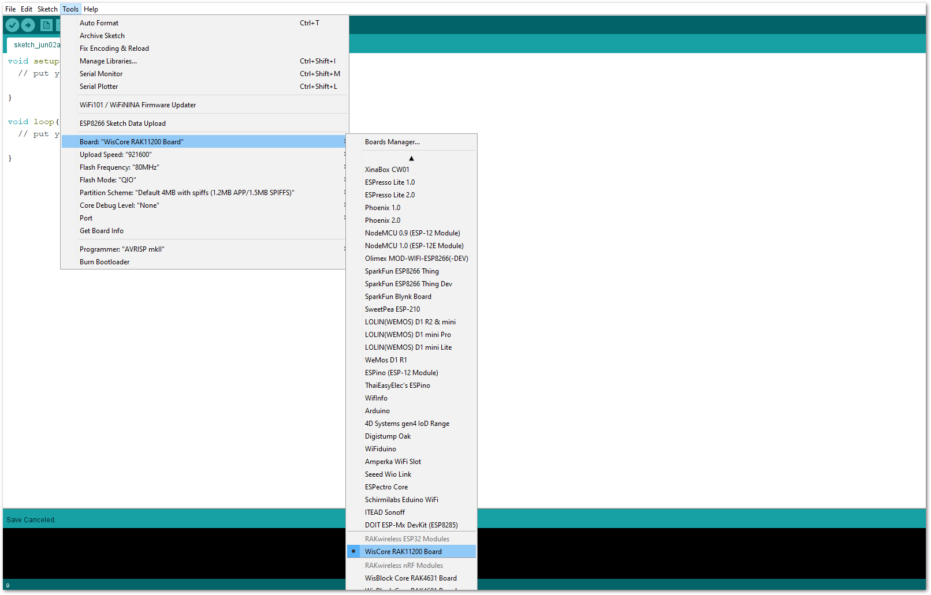Open the Sketch menu
Screen dimensions: 931x595
[47, 9]
